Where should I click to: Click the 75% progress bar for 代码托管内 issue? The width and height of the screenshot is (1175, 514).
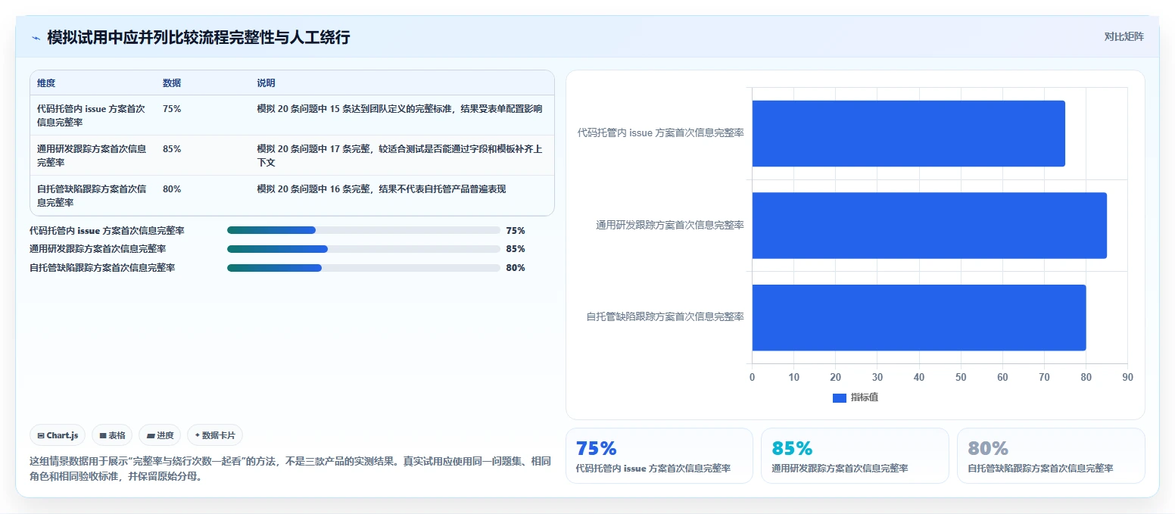coord(363,230)
